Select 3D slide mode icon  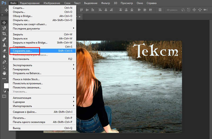point(200,10)
